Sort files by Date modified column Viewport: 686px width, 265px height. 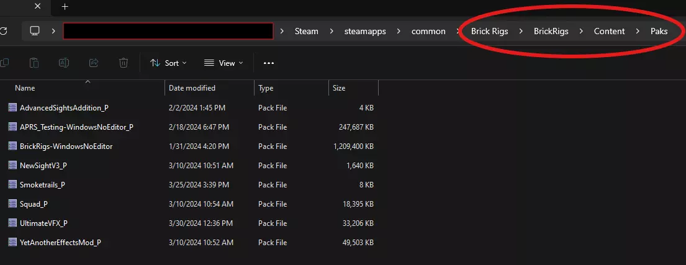(192, 88)
